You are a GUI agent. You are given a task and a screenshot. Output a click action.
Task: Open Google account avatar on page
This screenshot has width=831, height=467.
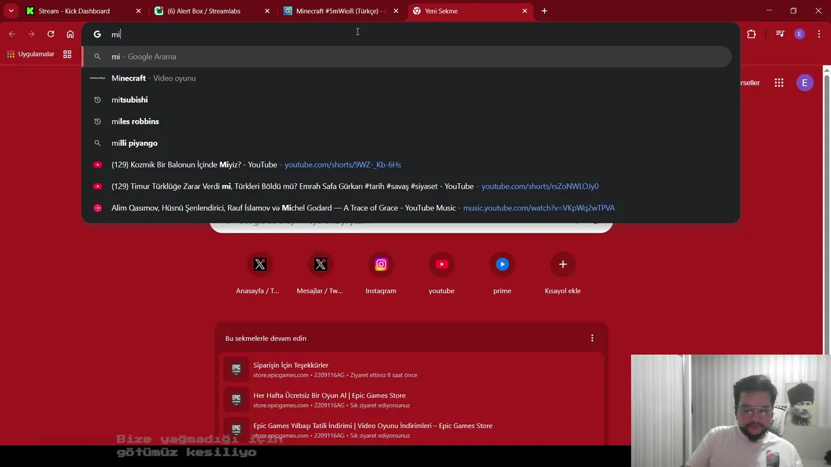(804, 83)
